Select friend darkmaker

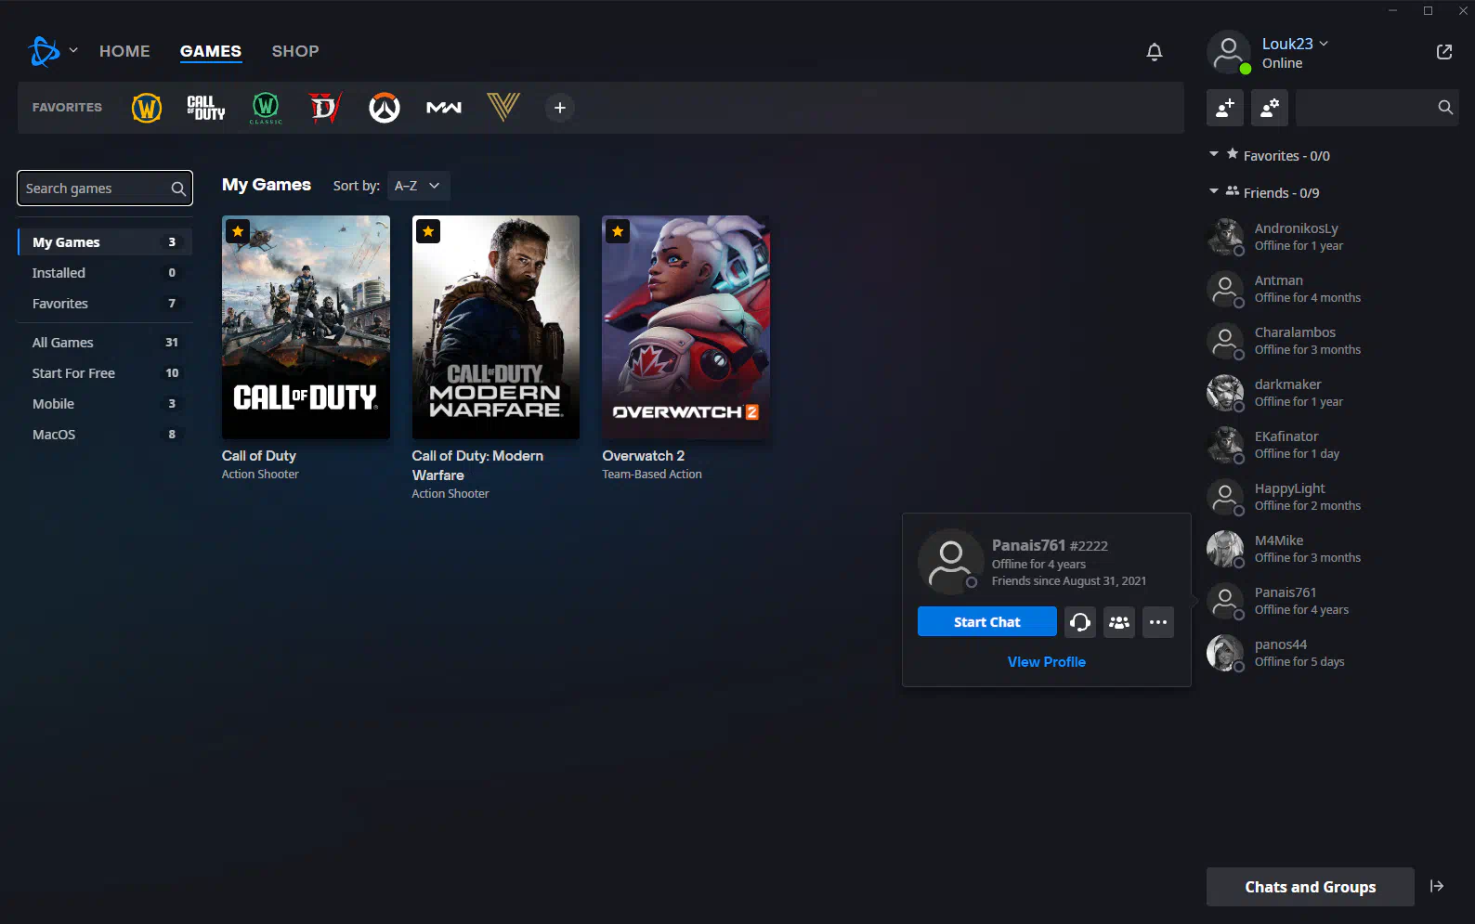pos(1331,393)
